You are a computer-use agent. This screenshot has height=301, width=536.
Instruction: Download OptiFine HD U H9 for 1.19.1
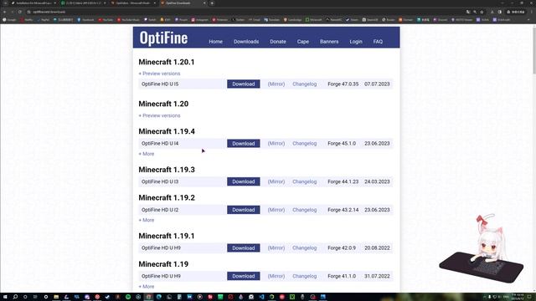coord(244,248)
